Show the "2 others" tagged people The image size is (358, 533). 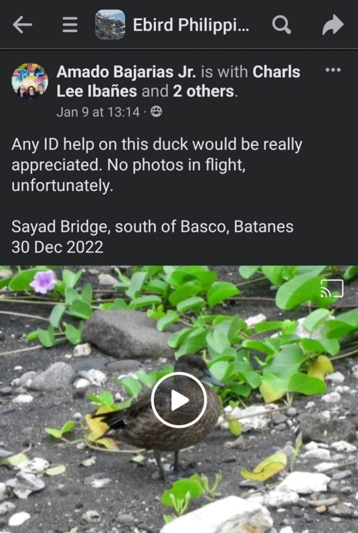tap(203, 92)
